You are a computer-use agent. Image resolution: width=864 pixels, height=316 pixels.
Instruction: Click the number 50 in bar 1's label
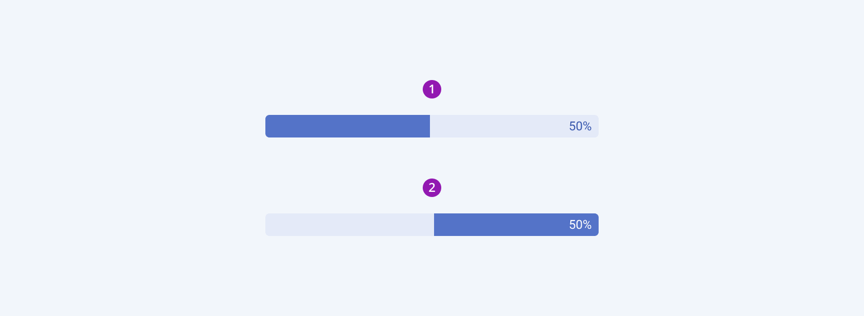coord(575,126)
